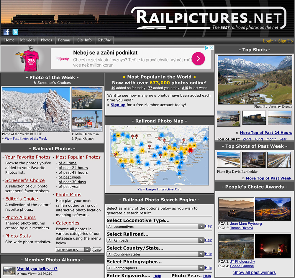The image size is (295, 278).
Task: Open the Select Category dropdown
Action: [x=73, y=250]
